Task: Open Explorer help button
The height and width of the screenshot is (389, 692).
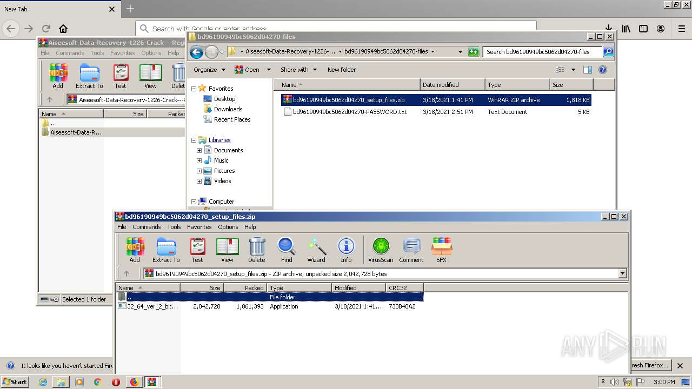Action: [x=603, y=70]
